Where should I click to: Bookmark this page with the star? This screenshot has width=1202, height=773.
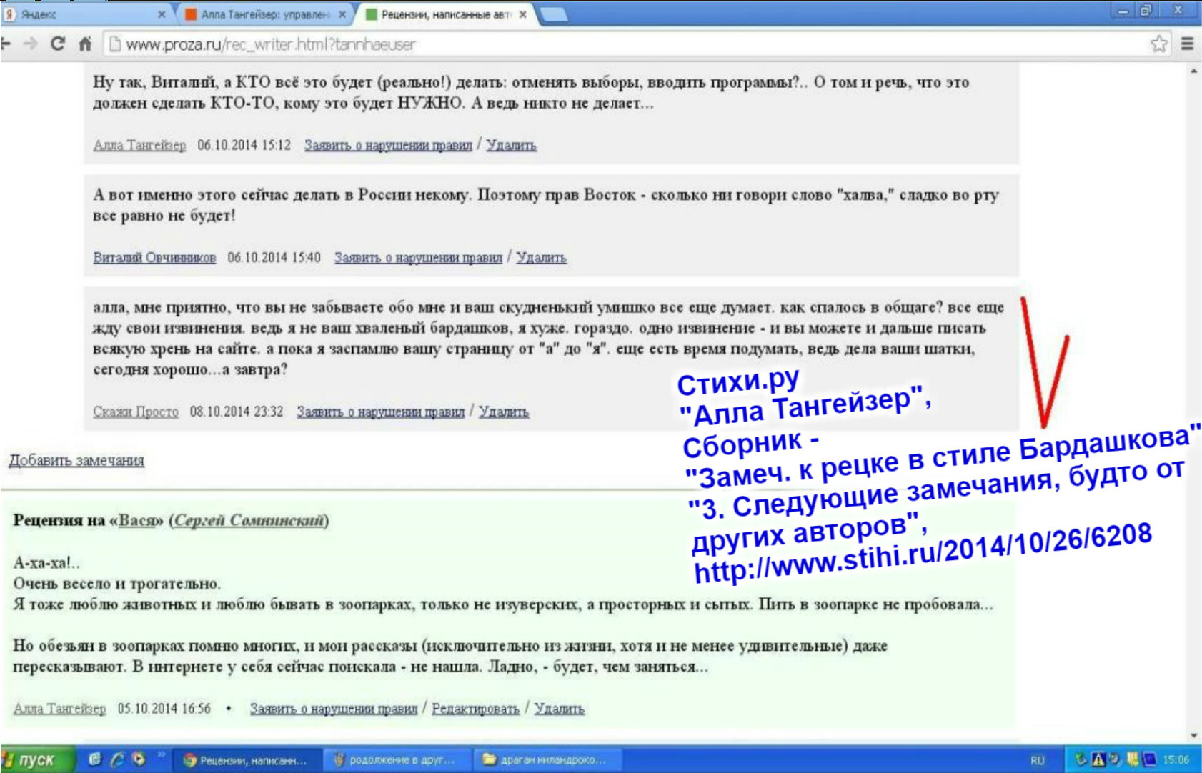[1158, 44]
